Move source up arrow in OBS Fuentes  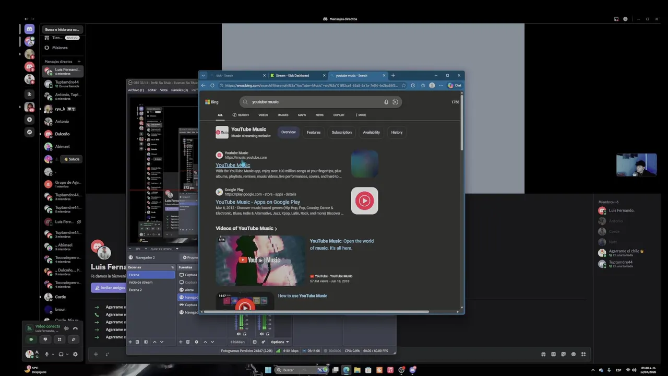click(205, 342)
